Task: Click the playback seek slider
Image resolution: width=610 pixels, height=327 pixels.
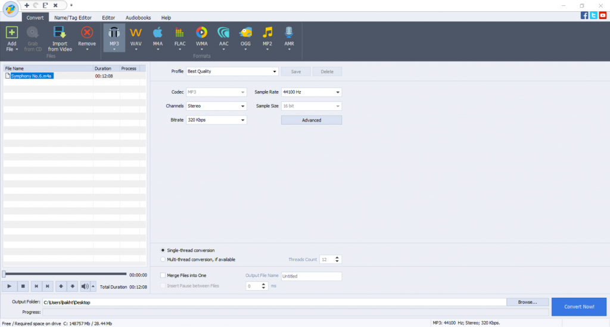Action: pyautogui.click(x=65, y=274)
